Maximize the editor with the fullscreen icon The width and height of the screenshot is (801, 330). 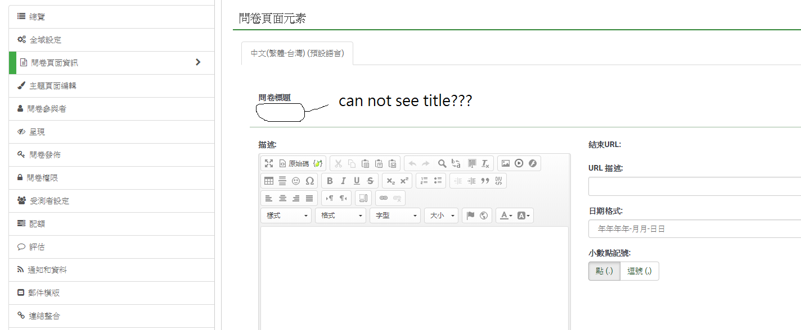point(269,163)
